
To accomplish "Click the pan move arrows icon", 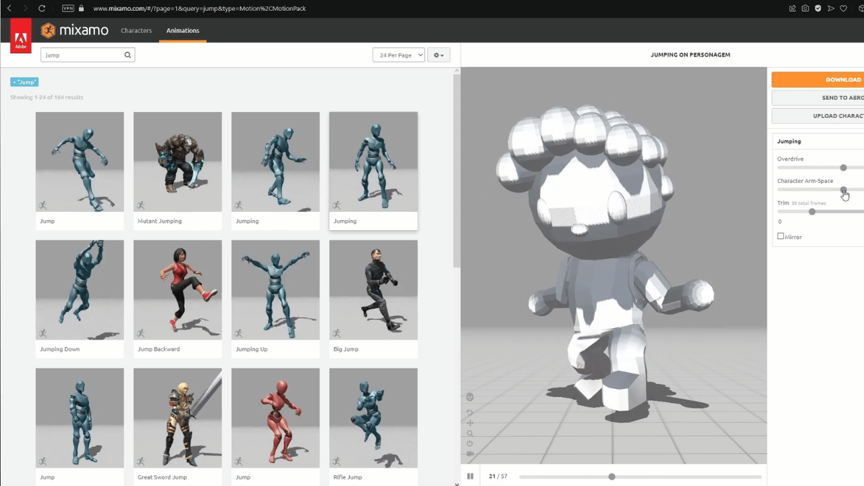I will (470, 423).
